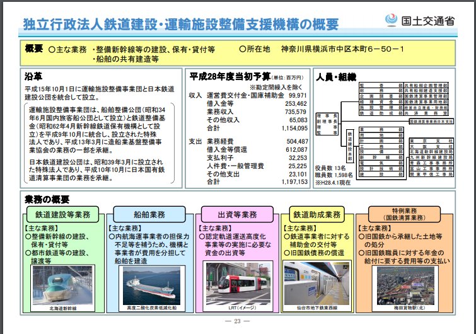Click the 業務収入 row label

[x=220, y=112]
